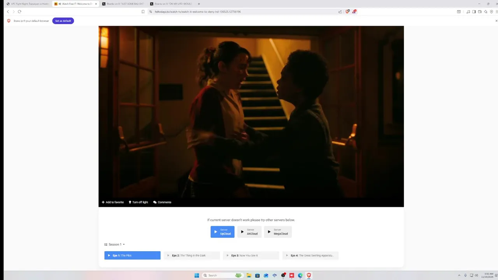Open the taskbar microphone indicator
498x280 pixels.
click(465, 275)
